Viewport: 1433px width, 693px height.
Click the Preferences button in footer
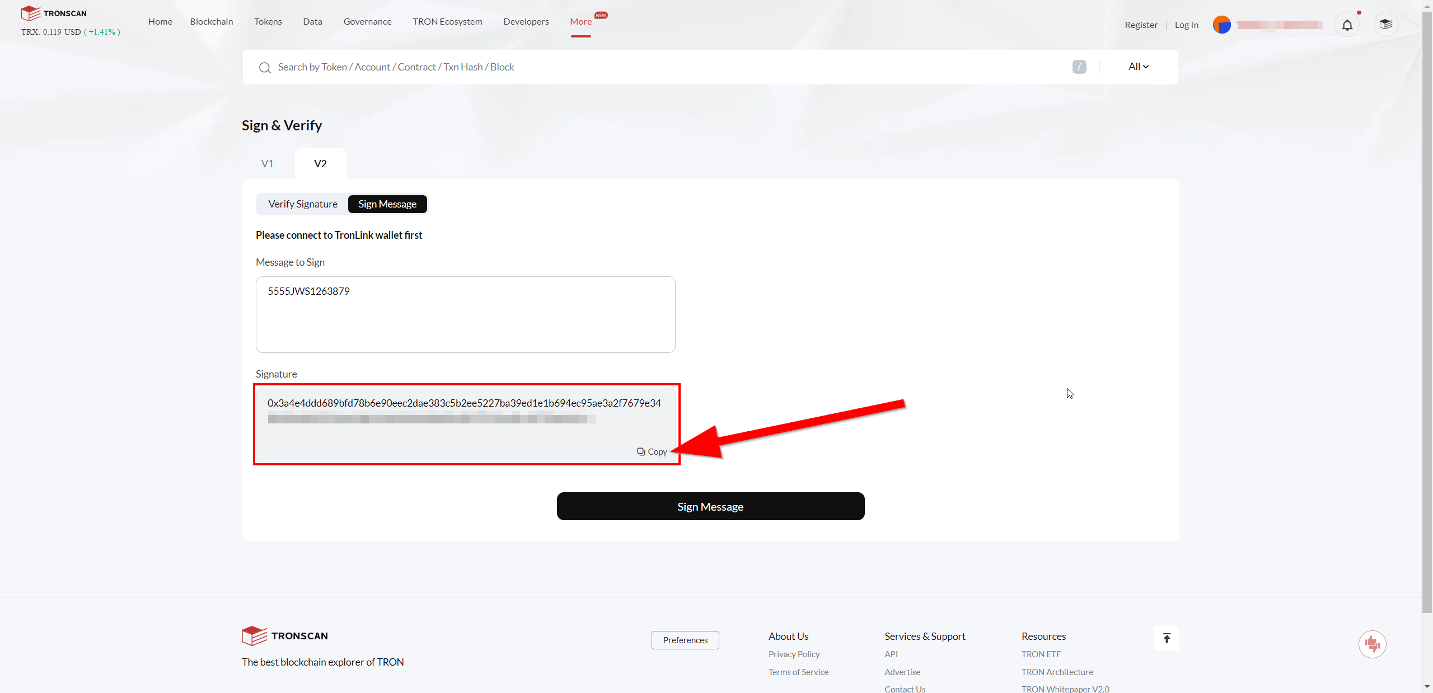(x=685, y=640)
